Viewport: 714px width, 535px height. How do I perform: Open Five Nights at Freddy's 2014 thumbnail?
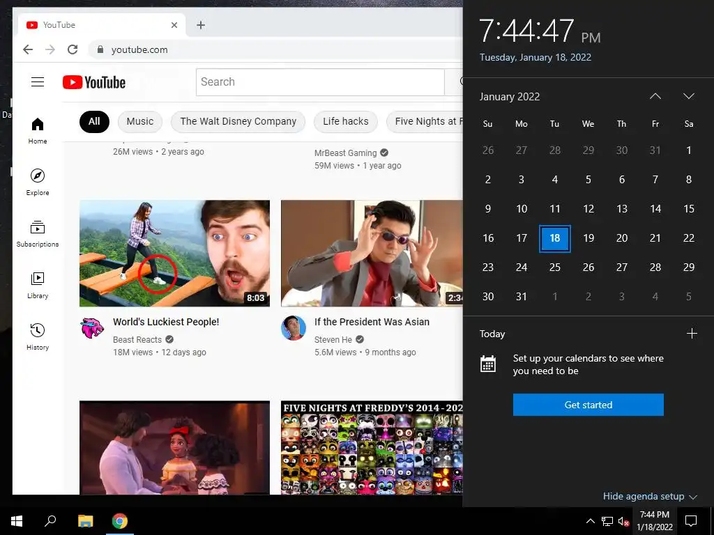(372, 448)
